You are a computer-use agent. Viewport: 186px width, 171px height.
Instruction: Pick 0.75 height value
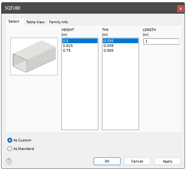point(80,51)
